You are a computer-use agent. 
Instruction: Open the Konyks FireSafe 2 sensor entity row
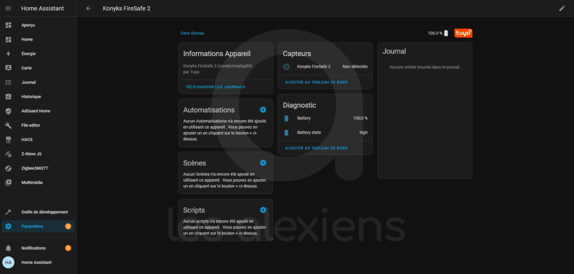point(325,67)
